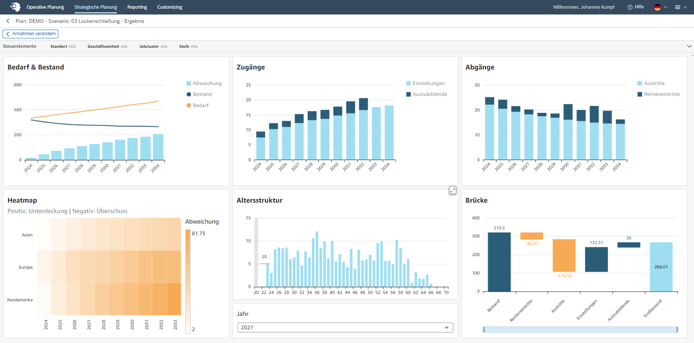Expand the Steuerelemente panel chevron
694x343 pixels.
[689, 46]
